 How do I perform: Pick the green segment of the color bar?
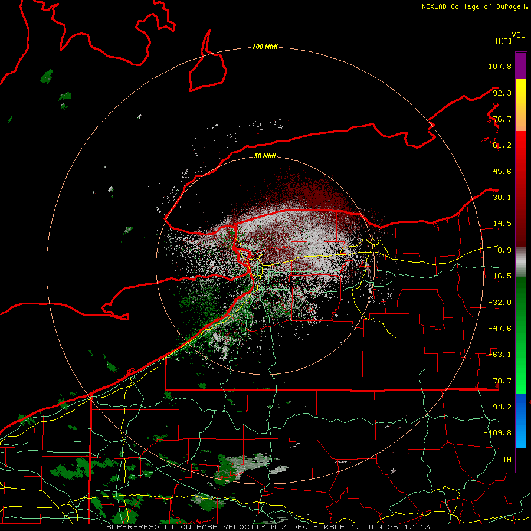(521, 335)
